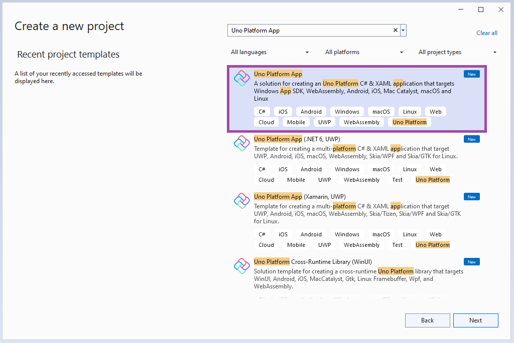Expand the search history dropdown arrow

pyautogui.click(x=403, y=31)
